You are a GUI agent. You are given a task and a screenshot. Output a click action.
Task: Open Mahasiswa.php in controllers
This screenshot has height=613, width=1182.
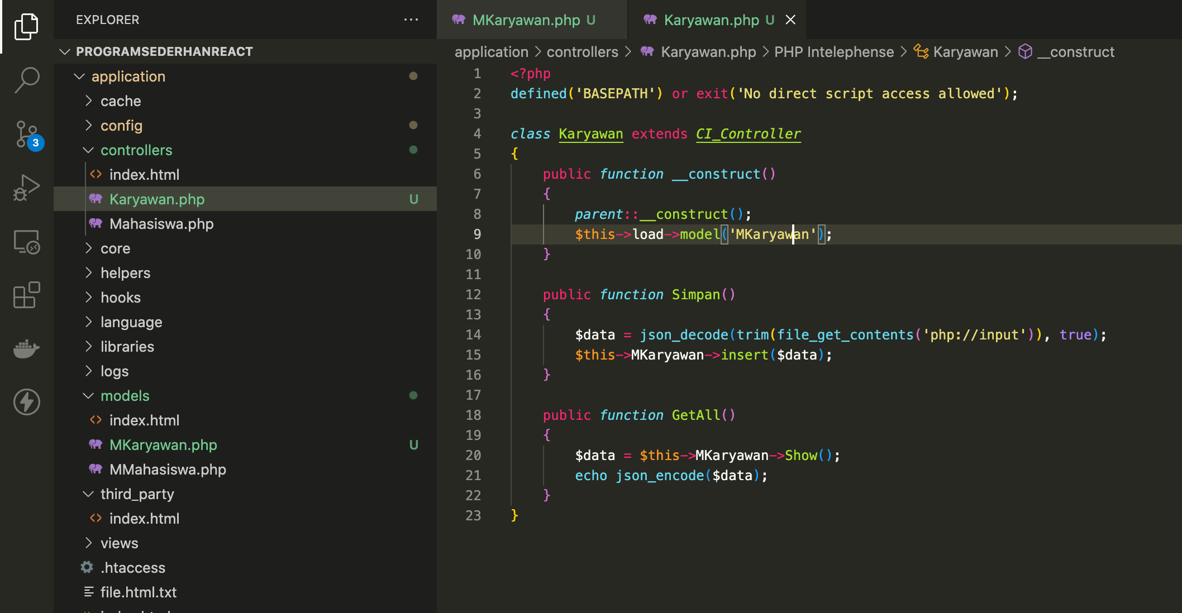[161, 224]
